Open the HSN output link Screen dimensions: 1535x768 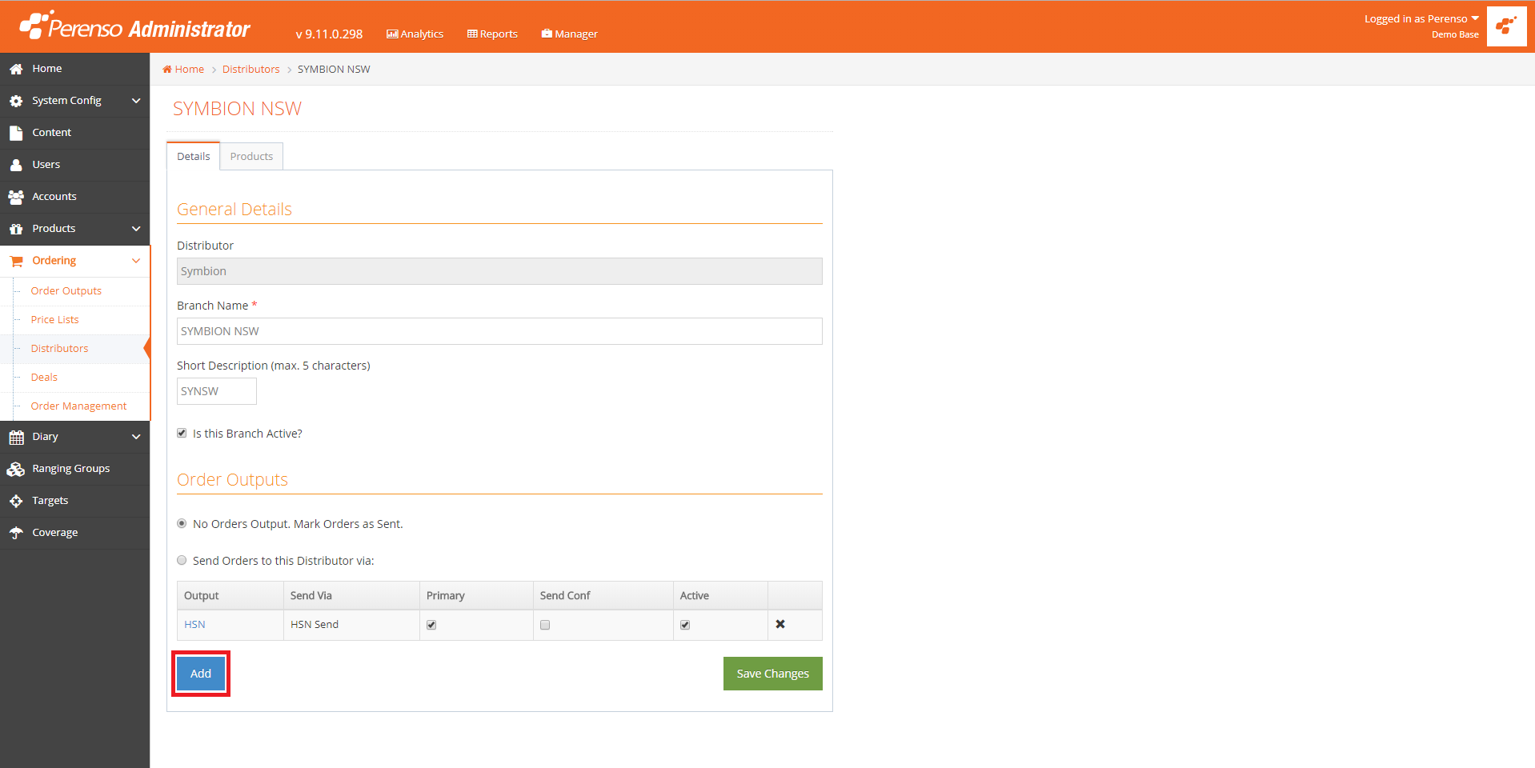194,624
